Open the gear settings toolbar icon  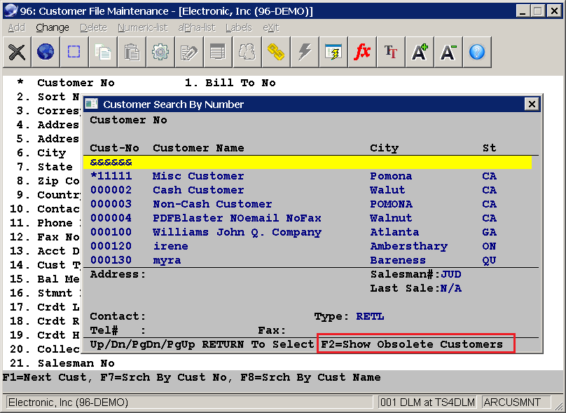(160, 52)
